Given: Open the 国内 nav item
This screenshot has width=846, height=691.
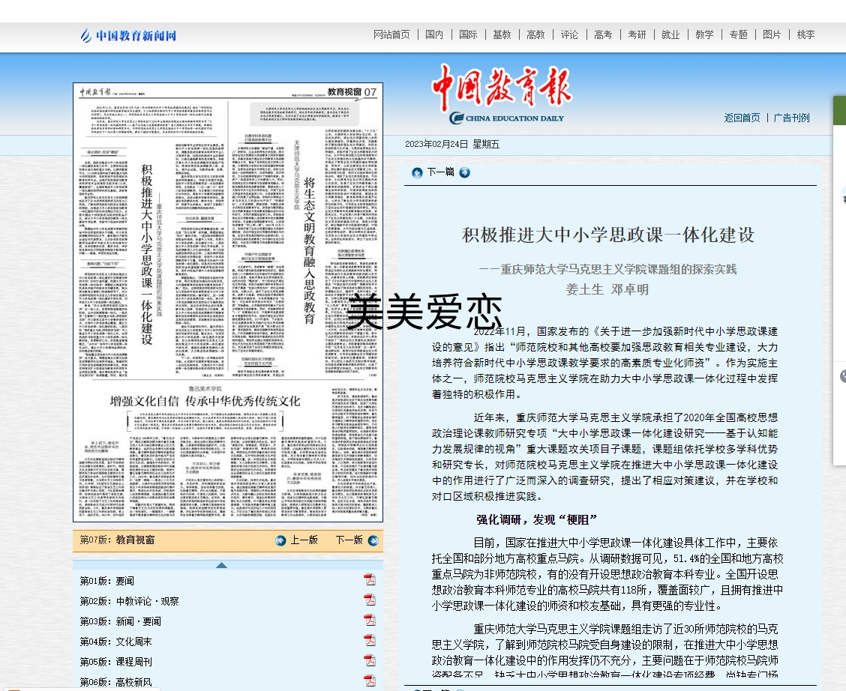Looking at the screenshot, I should (x=434, y=34).
